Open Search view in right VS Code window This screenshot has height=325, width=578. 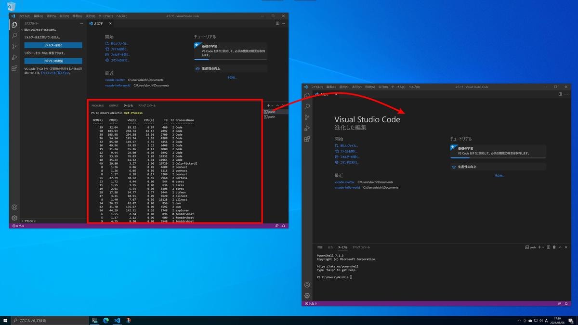point(307,106)
